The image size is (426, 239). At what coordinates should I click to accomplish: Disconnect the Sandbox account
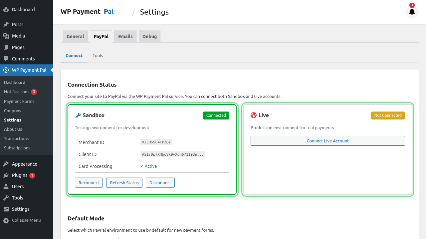click(x=160, y=183)
